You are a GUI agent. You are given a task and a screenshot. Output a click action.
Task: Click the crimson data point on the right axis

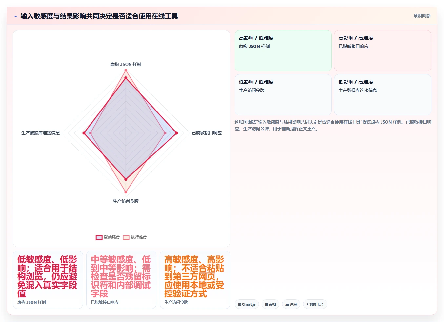(176, 133)
